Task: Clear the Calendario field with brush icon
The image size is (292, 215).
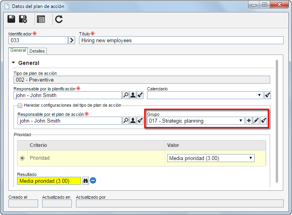Action: pyautogui.click(x=267, y=95)
